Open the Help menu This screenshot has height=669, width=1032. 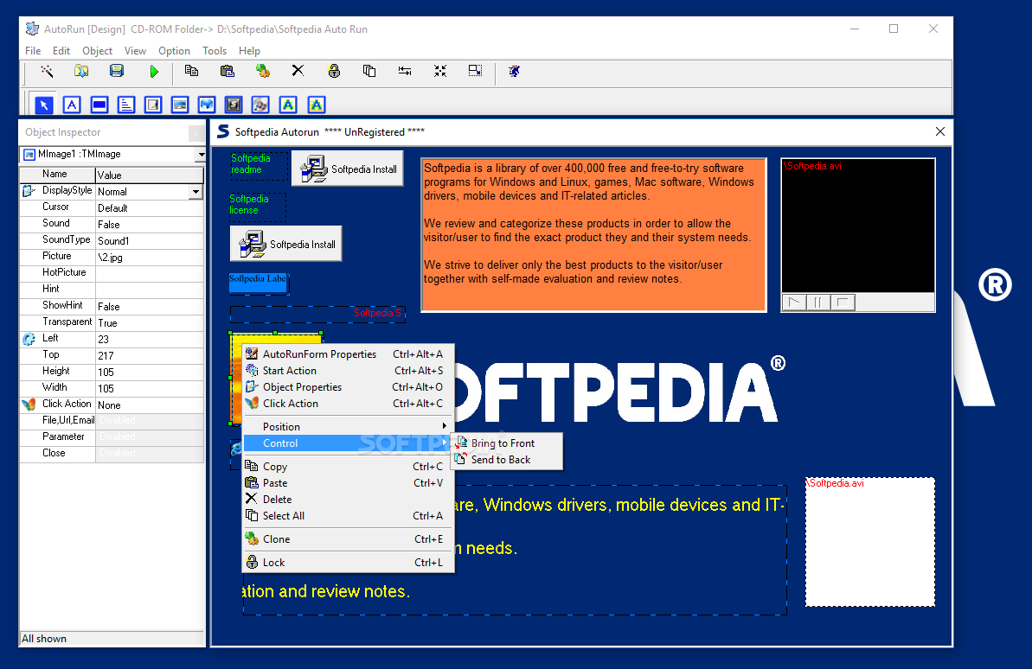(x=249, y=51)
